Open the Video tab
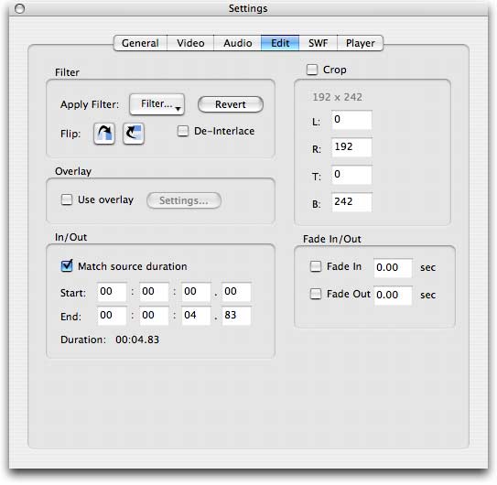Image resolution: width=497 pixels, height=485 pixels. tap(190, 43)
